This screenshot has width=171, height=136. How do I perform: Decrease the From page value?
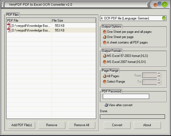pos(159,77)
